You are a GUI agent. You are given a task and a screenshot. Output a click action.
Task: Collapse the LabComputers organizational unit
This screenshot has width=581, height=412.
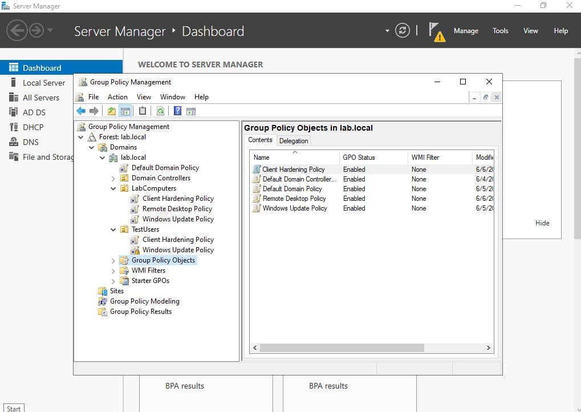113,188
